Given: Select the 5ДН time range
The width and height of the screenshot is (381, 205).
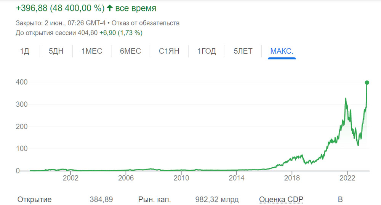Looking at the screenshot, I should [x=56, y=51].
